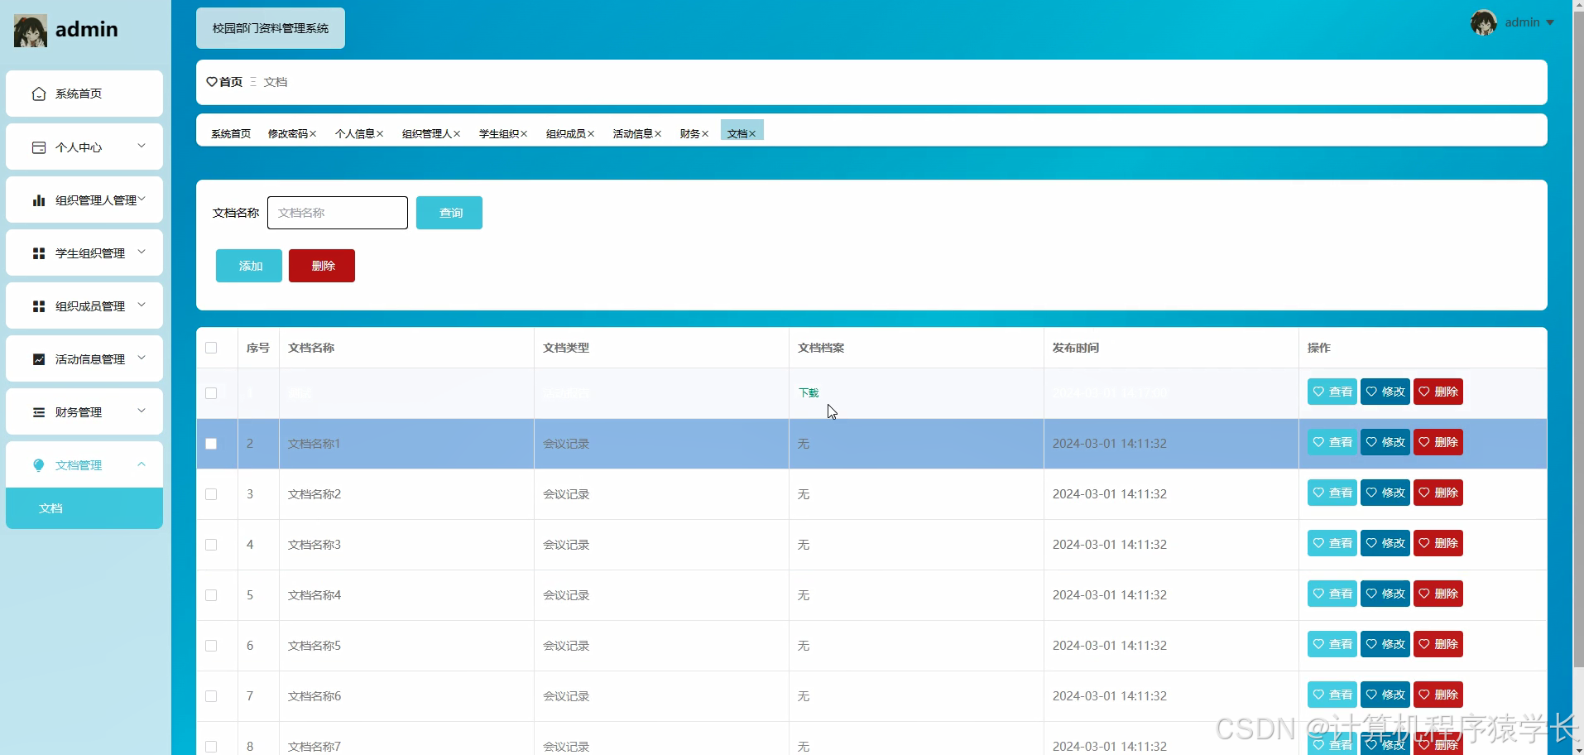Check the checkbox for 文档名称6
Viewport: 1584px width, 755px height.
(x=211, y=696)
